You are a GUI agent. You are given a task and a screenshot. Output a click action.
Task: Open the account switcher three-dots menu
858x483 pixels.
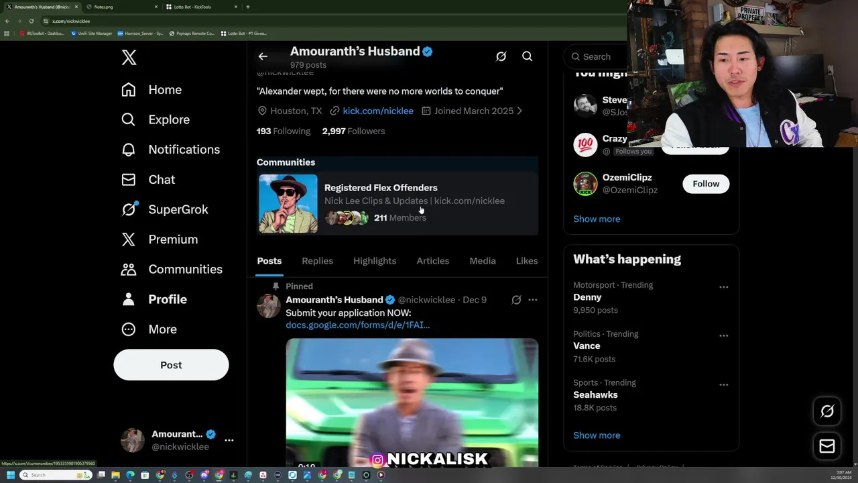click(x=229, y=441)
